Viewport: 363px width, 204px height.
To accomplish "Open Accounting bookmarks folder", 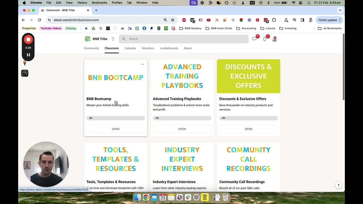I will [x=246, y=28].
